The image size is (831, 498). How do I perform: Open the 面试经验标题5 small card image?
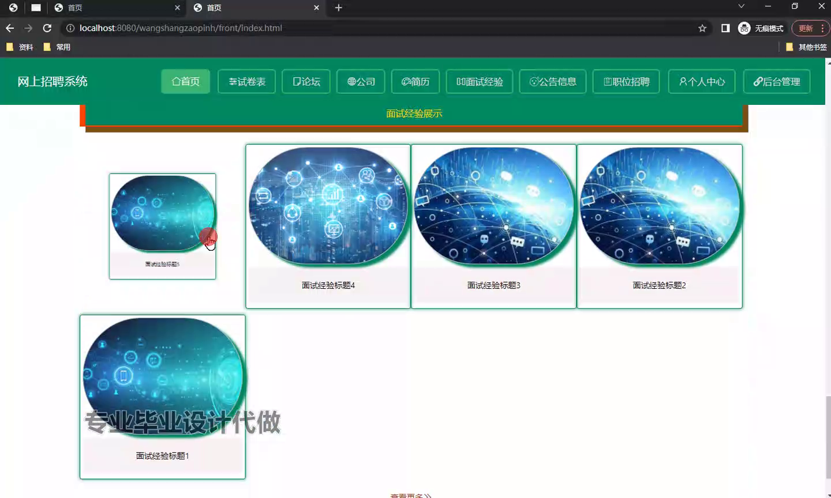[163, 214]
